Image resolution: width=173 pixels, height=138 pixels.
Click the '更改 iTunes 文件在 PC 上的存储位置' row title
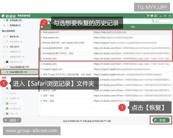point(68,74)
